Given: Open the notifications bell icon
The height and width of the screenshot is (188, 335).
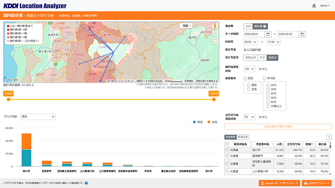Looking at the screenshot, I should tap(314, 6).
